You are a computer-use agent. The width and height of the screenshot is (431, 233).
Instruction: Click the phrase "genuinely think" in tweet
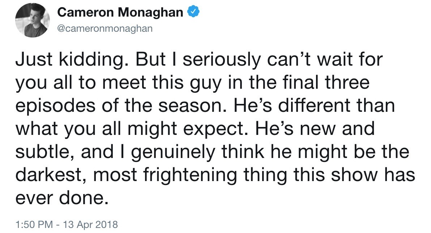[x=198, y=151]
